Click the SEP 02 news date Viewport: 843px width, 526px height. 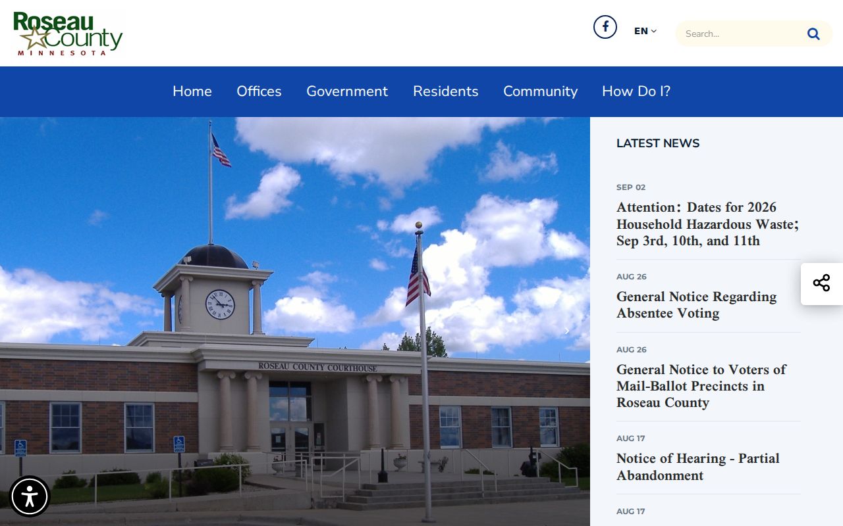click(x=631, y=187)
